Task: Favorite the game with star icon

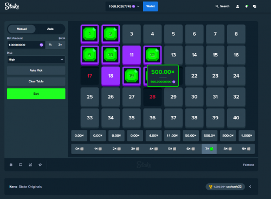Action: [40, 165]
